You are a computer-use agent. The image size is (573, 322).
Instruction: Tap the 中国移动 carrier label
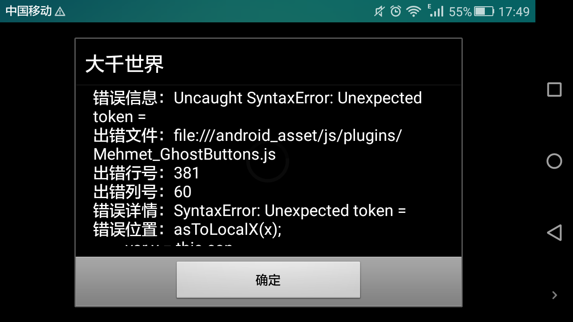pyautogui.click(x=29, y=11)
